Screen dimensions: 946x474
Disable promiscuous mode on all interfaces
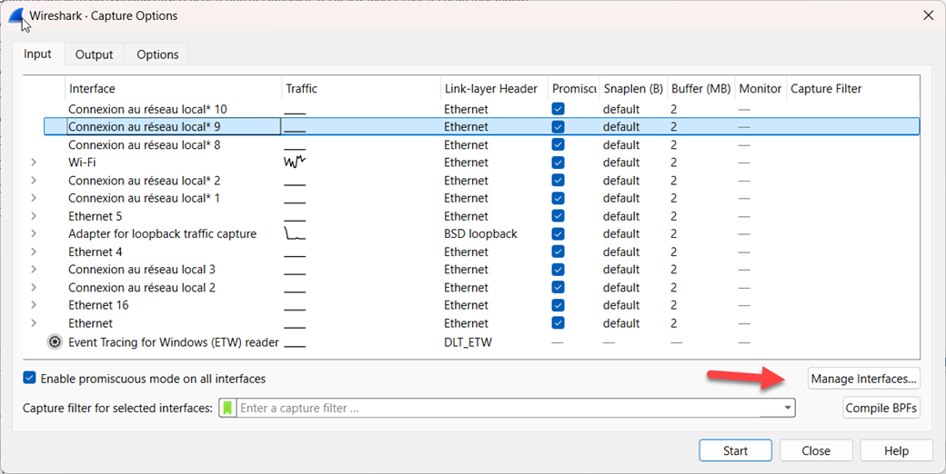tap(29, 379)
